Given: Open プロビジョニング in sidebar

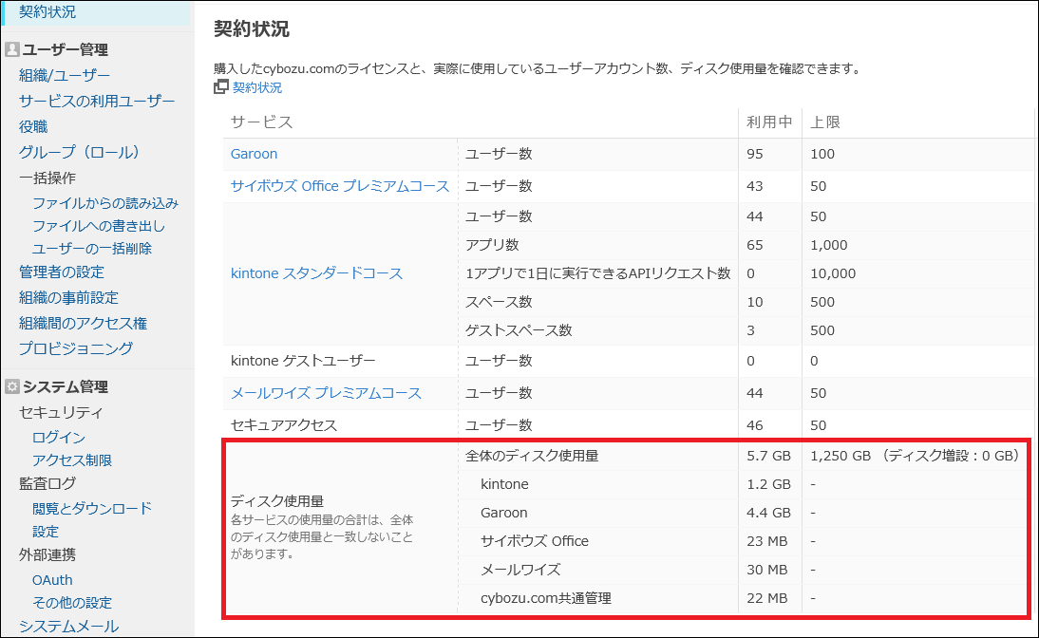Looking at the screenshot, I should pyautogui.click(x=76, y=348).
